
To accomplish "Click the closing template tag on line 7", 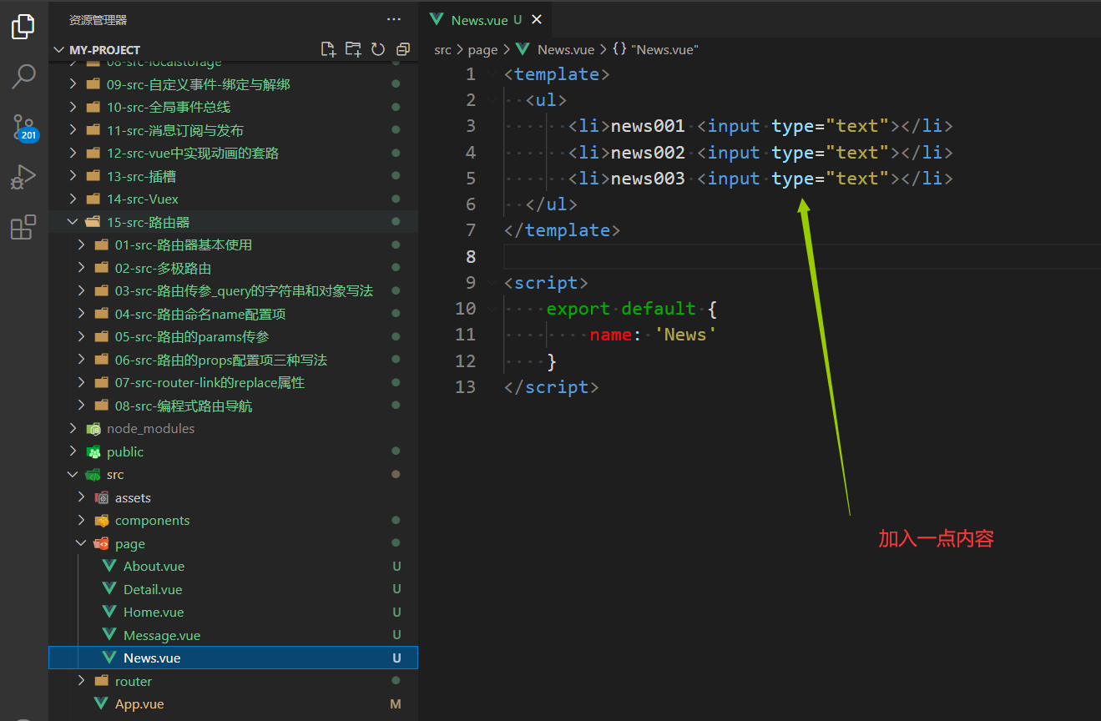I will [x=562, y=229].
